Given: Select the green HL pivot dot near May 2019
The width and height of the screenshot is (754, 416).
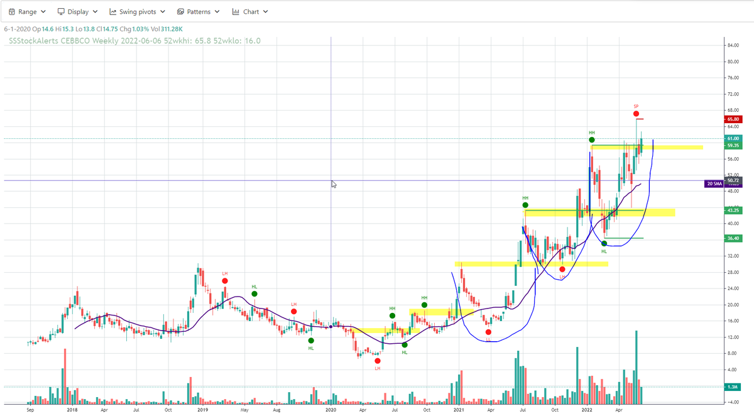Looking at the screenshot, I should [254, 293].
